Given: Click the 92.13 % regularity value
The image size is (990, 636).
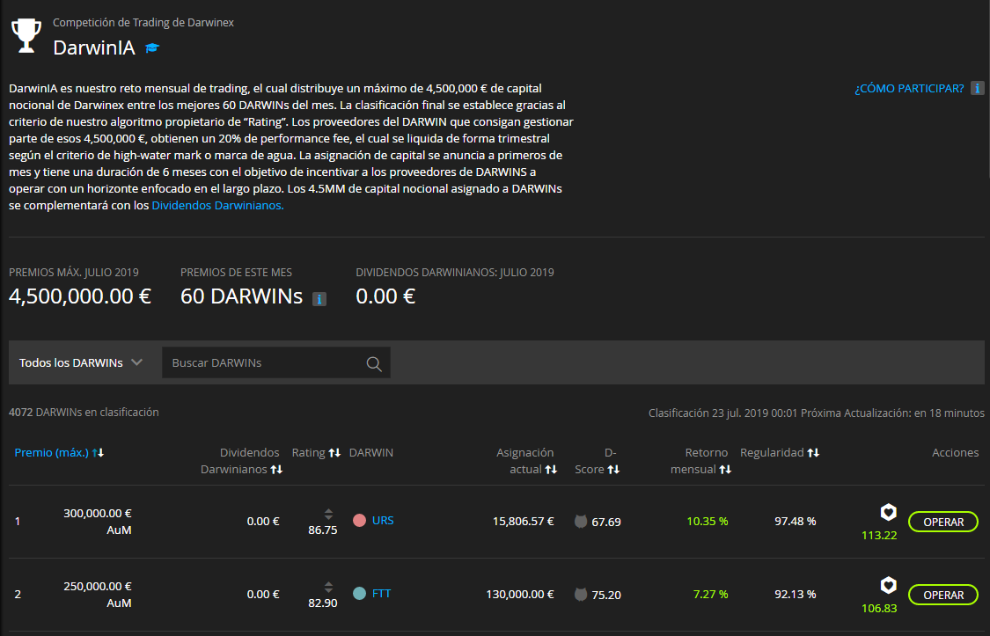Looking at the screenshot, I should 796,595.
